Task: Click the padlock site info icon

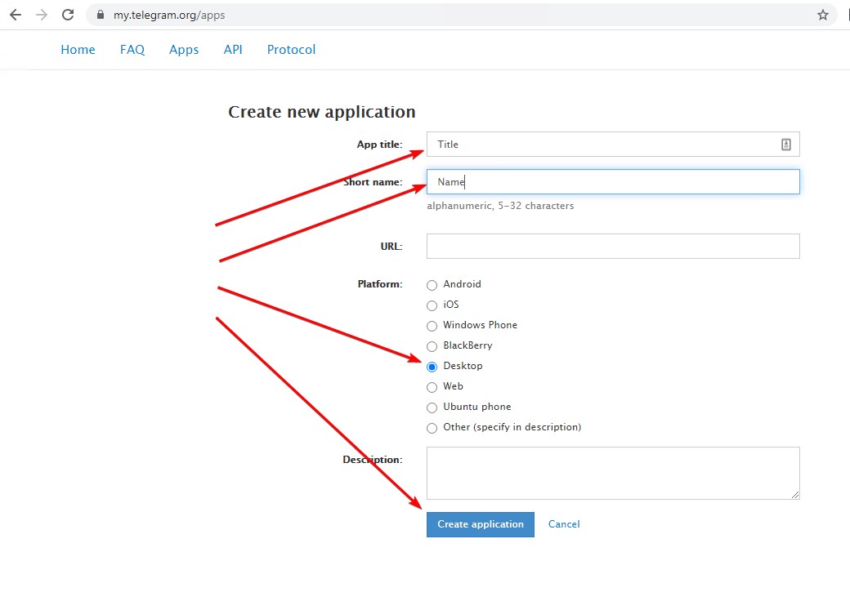Action: click(101, 15)
